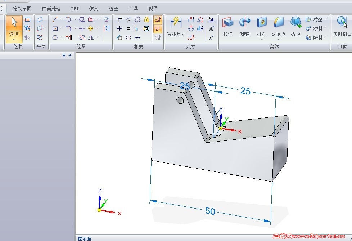Open the side panel options arrow menu
Viewport: 352px width, 241px height.
click(64, 55)
